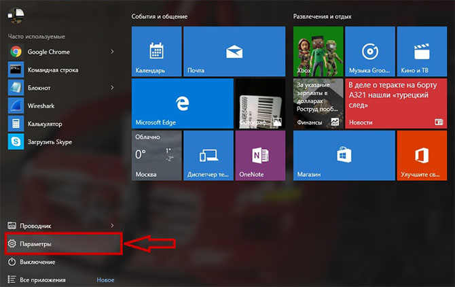The width and height of the screenshot is (455, 287).
Task: Expand Google Chrome jump list arrow
Action: tap(112, 52)
